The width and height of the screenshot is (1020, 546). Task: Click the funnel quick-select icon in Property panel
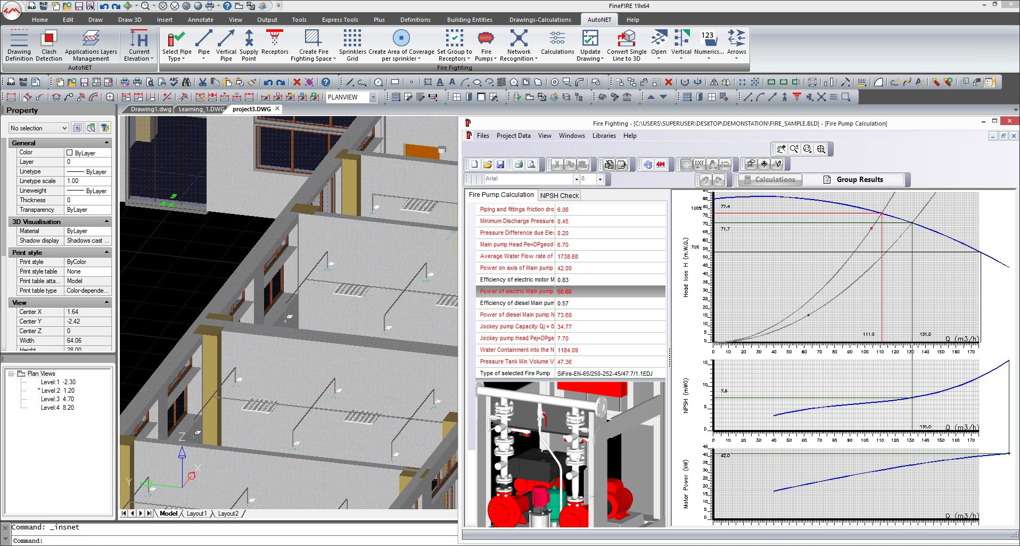(105, 128)
